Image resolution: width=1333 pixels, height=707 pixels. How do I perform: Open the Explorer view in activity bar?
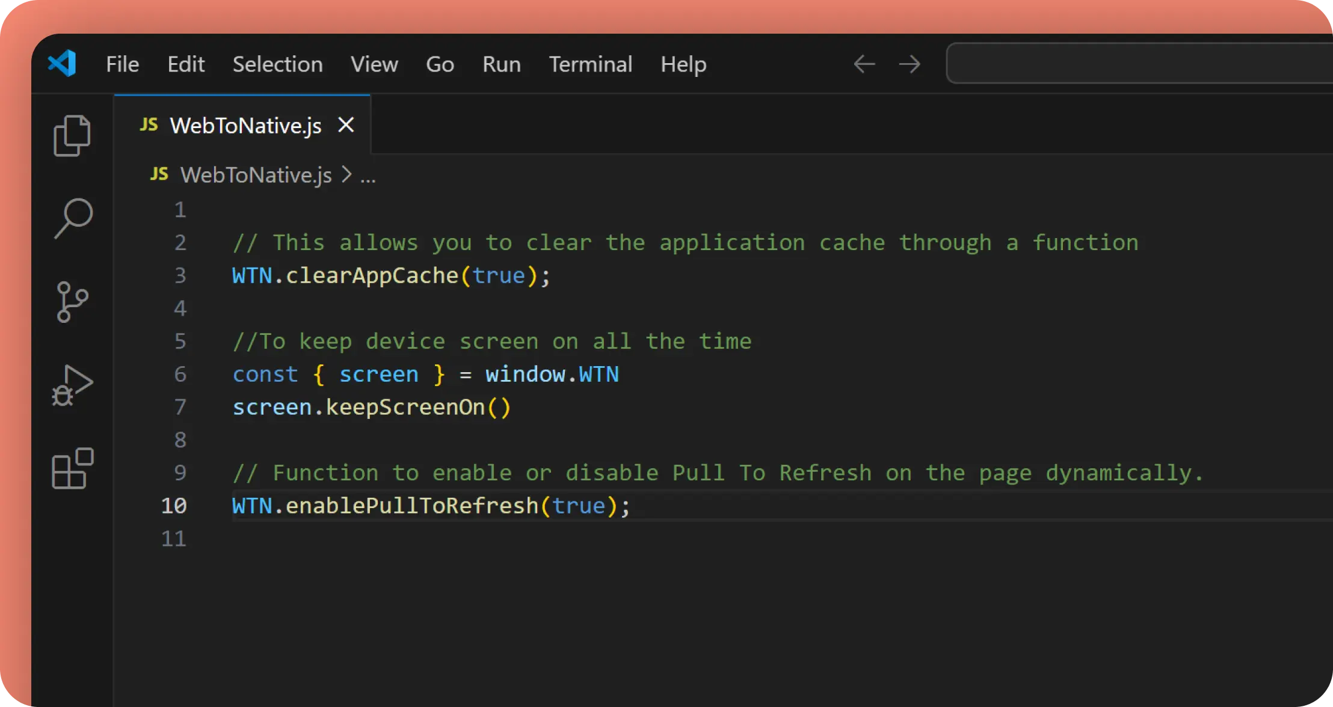72,136
